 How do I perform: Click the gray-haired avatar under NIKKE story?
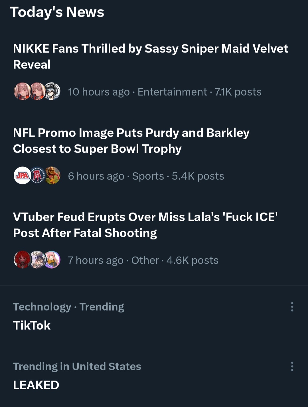[53, 91]
